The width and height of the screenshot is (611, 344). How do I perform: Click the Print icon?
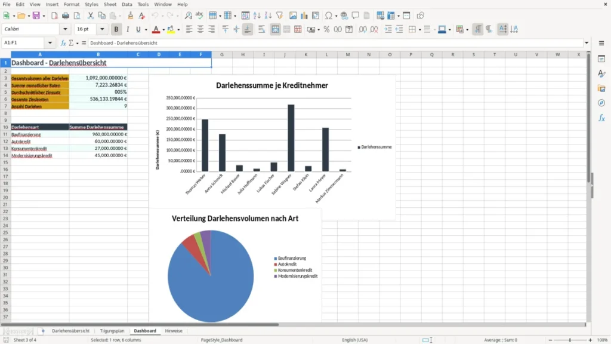click(x=66, y=16)
